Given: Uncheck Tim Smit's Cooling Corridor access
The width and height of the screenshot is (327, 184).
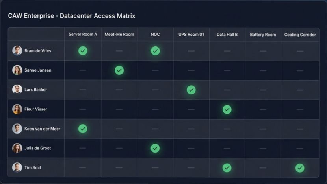Looking at the screenshot, I should [x=300, y=168].
